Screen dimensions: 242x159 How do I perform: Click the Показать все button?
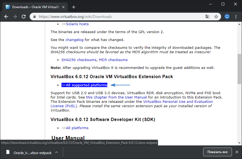click(x=217, y=152)
